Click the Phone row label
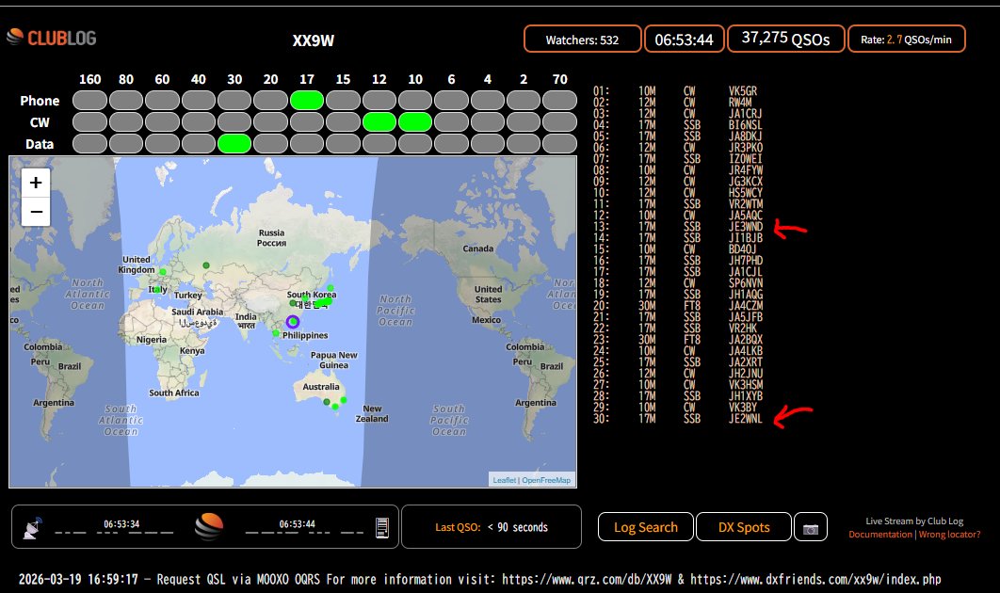The height and width of the screenshot is (593, 1000). (x=40, y=101)
